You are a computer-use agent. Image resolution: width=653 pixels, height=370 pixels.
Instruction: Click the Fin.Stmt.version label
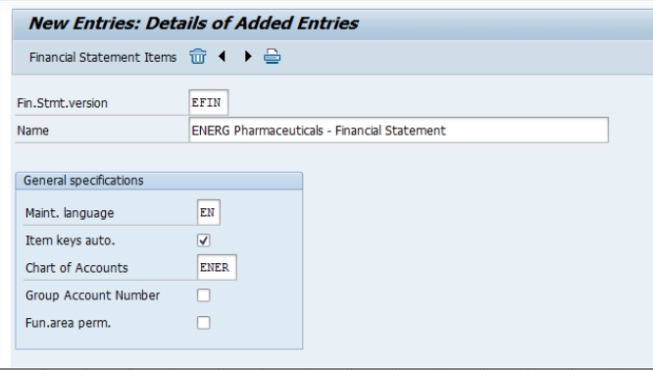62,103
